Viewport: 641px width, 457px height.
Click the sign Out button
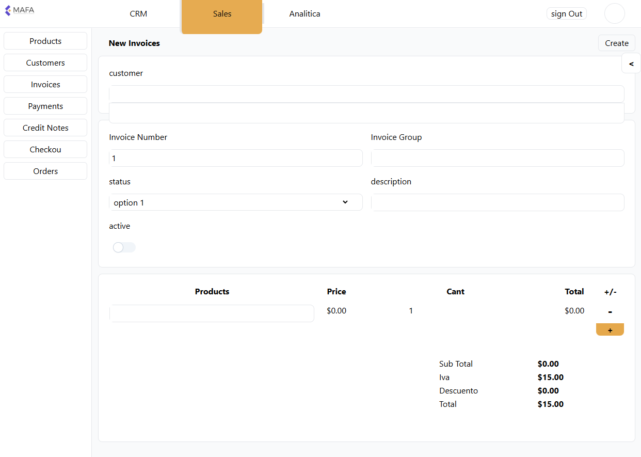(x=567, y=14)
